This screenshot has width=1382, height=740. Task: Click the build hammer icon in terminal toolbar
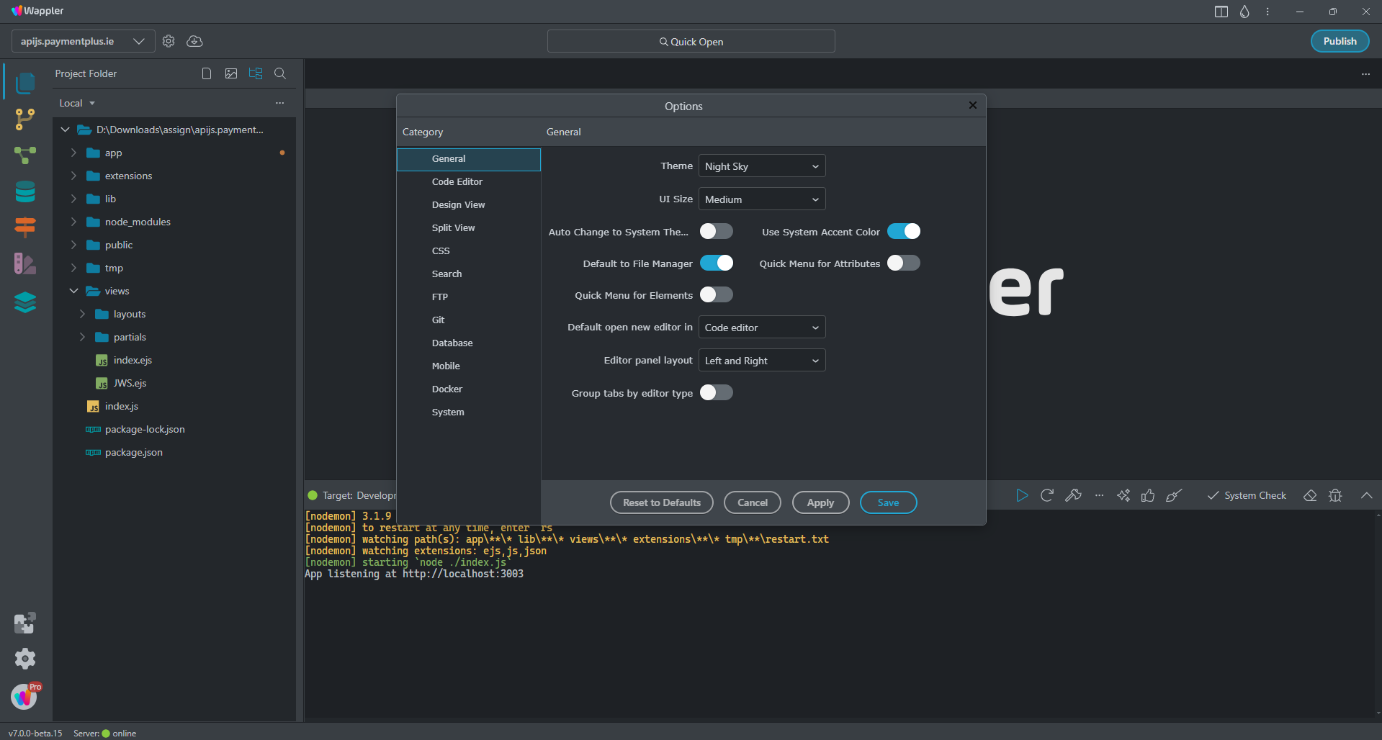(x=1073, y=495)
